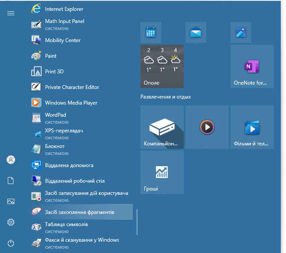Click the Развлечения и отдых group header

click(166, 97)
